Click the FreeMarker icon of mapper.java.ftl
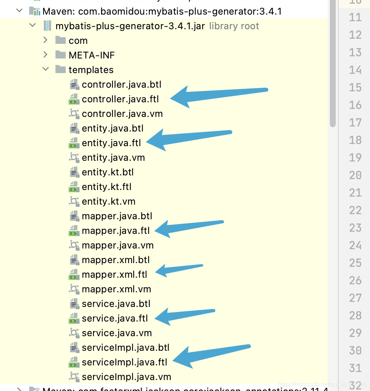This screenshot has height=391, width=370. click(74, 231)
